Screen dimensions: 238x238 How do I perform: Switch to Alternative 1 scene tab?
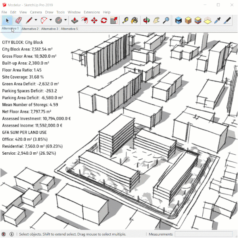(10, 29)
